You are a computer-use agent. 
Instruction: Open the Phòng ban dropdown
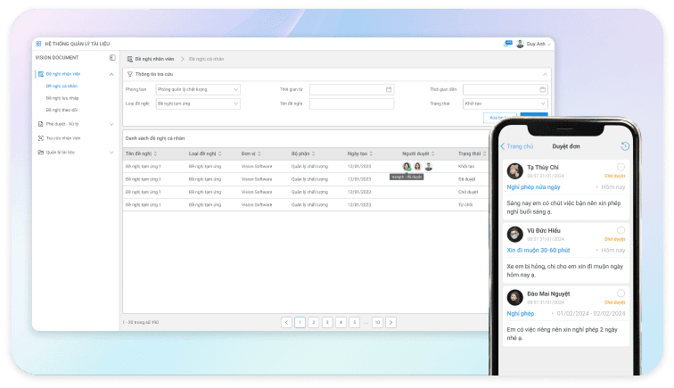tap(197, 89)
